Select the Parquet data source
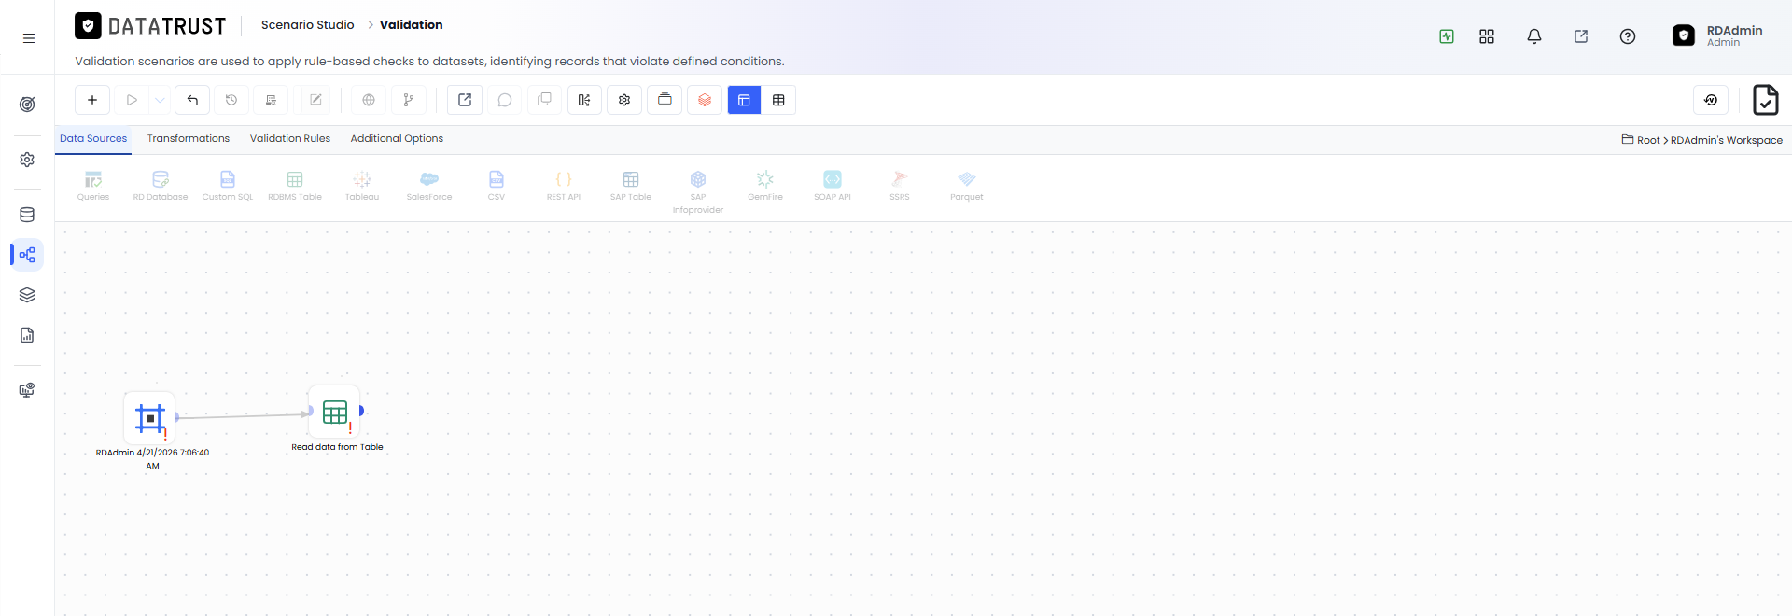This screenshot has width=1792, height=616. [x=967, y=186]
